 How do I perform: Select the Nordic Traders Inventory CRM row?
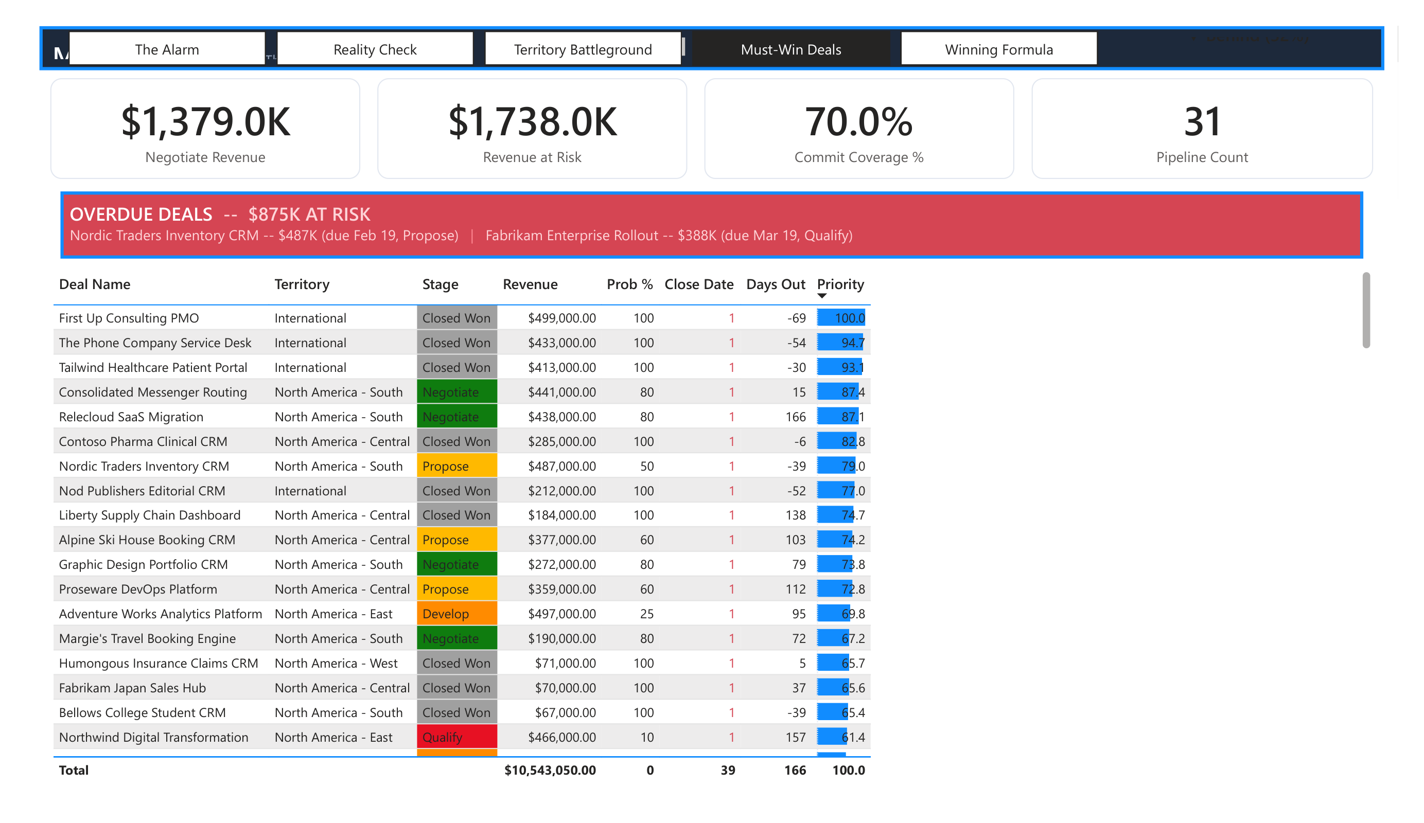pos(144,466)
